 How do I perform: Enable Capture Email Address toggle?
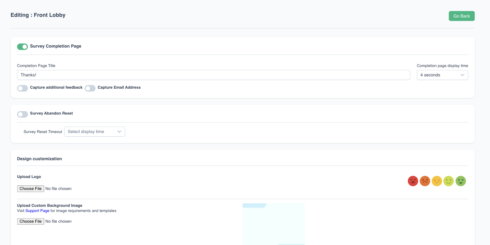pos(90,88)
